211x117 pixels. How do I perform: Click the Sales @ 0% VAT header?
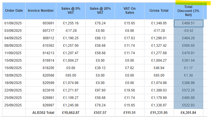click(x=71, y=11)
